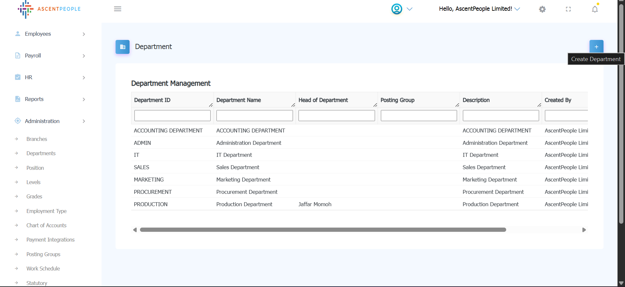
Task: Toggle fullscreen mode icon
Action: click(568, 9)
